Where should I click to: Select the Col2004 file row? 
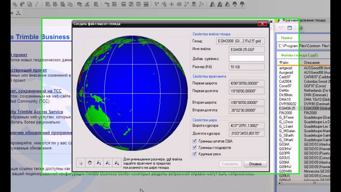(304, 82)
